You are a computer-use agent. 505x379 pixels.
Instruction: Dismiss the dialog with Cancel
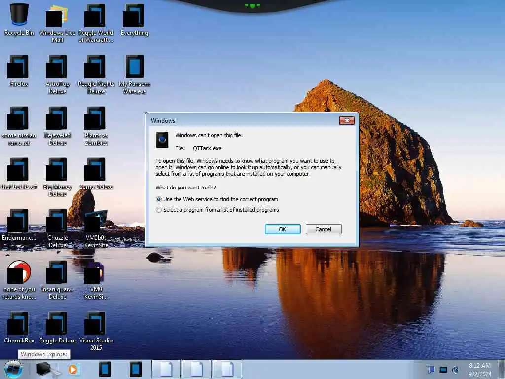point(324,229)
